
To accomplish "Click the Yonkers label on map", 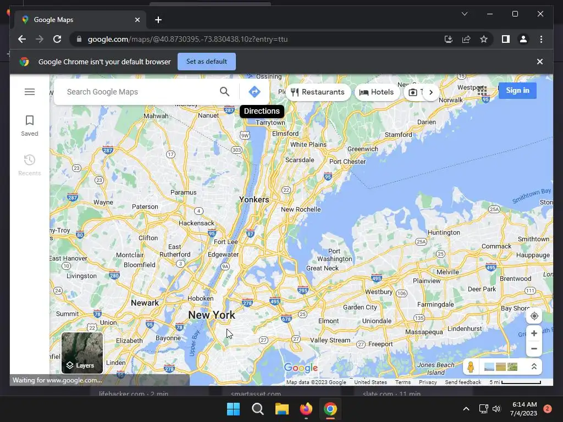I will click(254, 199).
